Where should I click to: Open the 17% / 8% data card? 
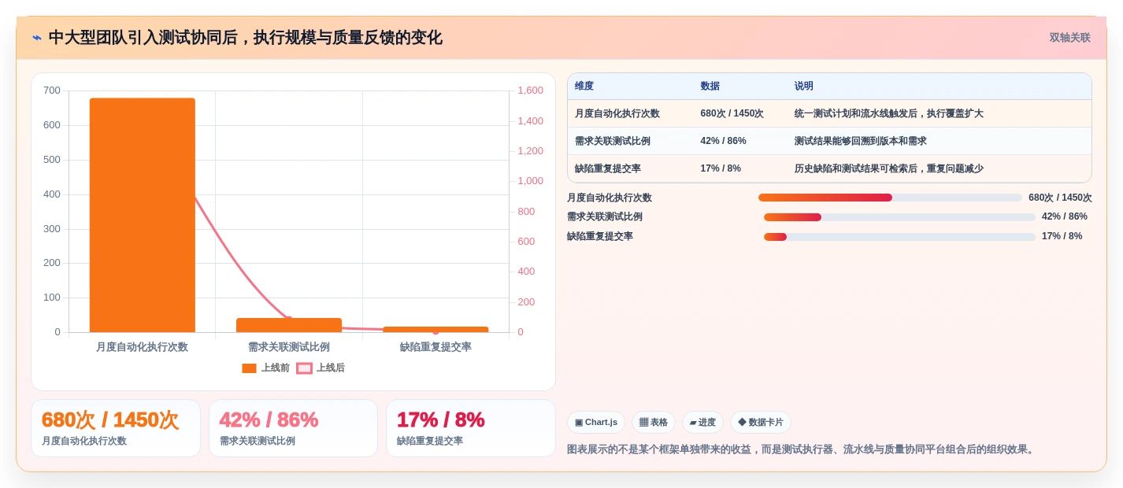click(471, 428)
